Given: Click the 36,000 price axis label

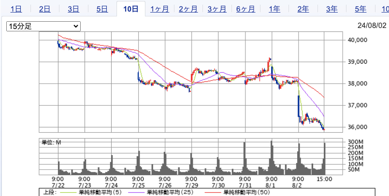Looking at the screenshot, I should 357,127.
